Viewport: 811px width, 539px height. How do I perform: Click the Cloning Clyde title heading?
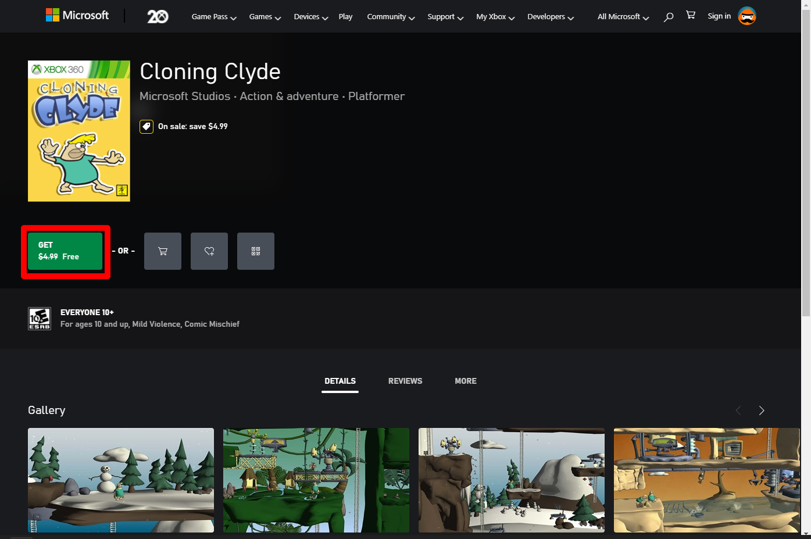point(210,72)
